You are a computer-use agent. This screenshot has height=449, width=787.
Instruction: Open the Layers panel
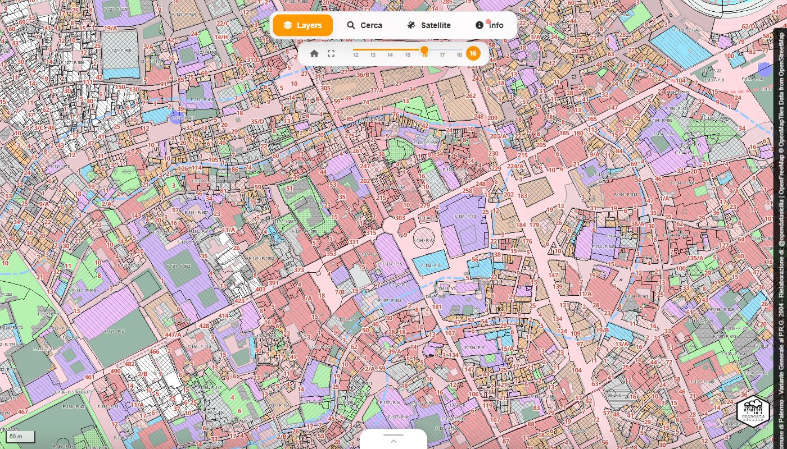click(x=303, y=25)
